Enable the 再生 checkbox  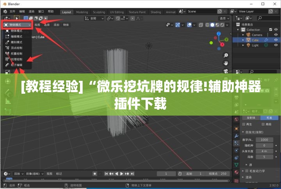[244, 124]
